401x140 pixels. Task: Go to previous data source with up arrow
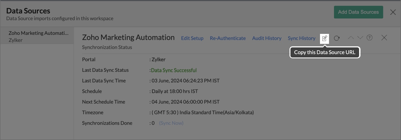click(351, 38)
